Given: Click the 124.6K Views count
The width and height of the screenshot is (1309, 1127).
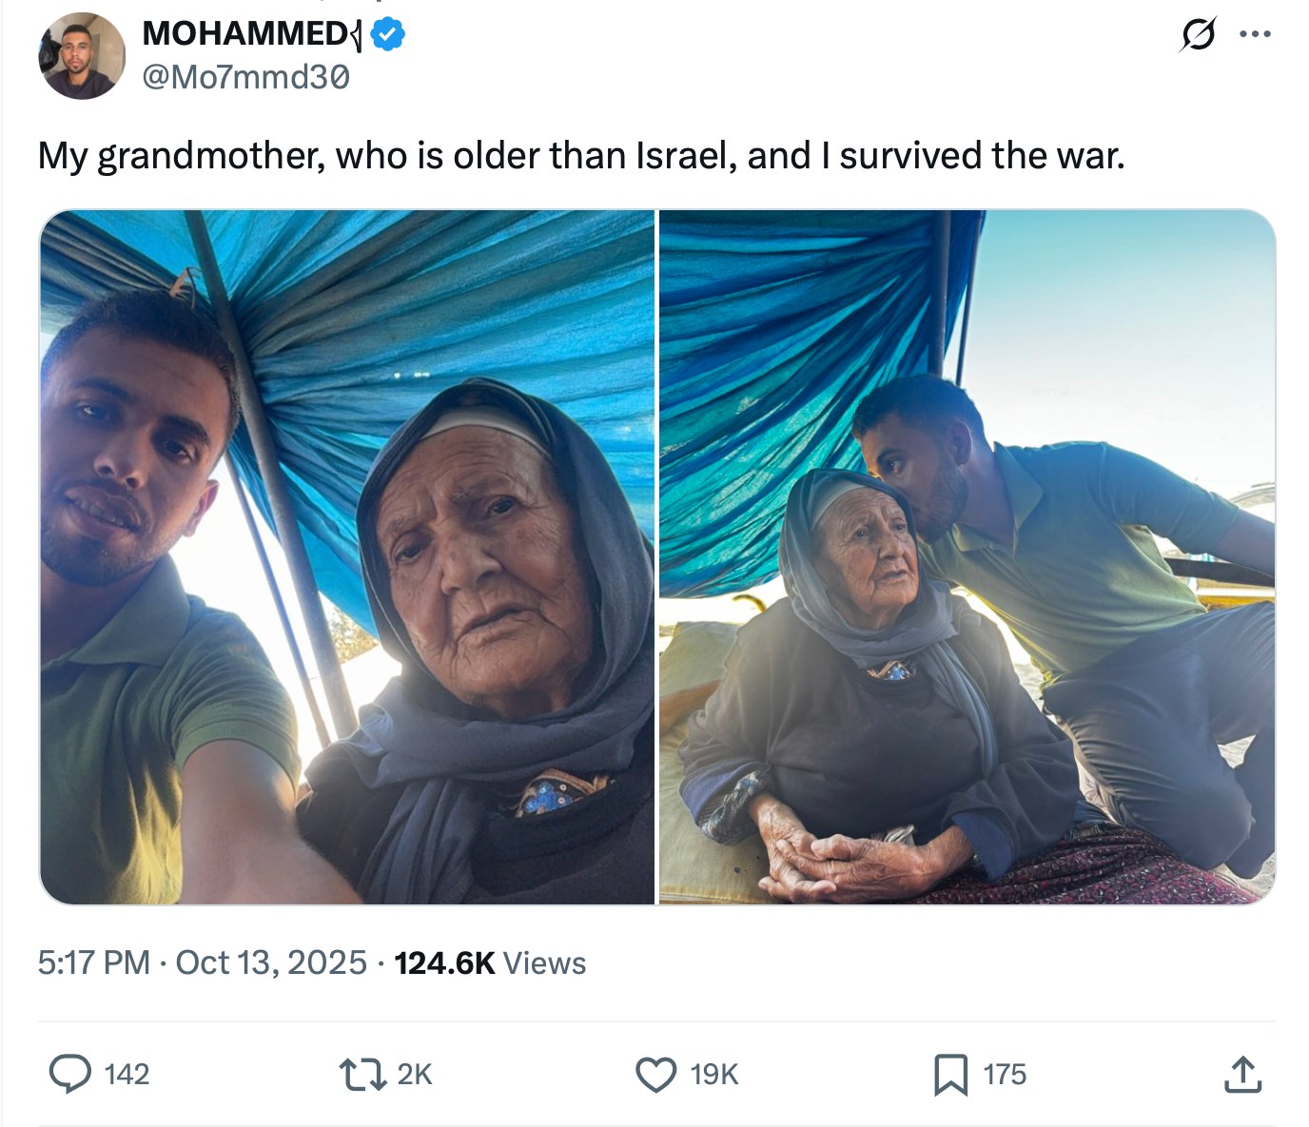Looking at the screenshot, I should point(490,962).
